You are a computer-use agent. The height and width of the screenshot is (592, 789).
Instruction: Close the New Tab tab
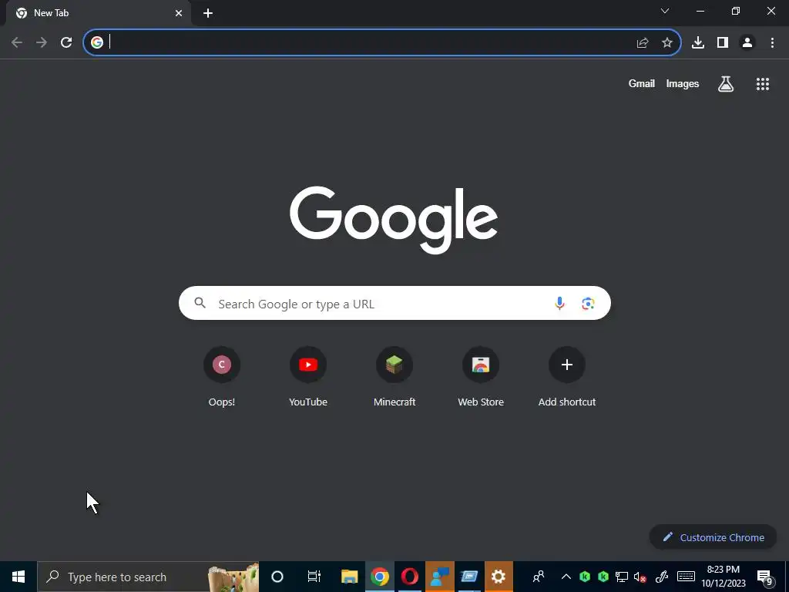[x=179, y=13]
